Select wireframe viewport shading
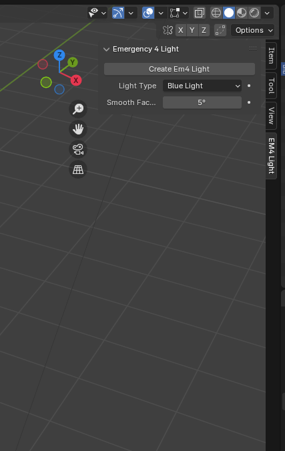 tap(216, 13)
